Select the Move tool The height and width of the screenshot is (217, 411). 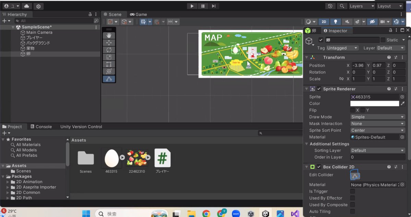click(x=109, y=43)
